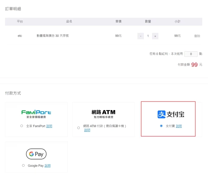Viewport: 208px width, 178px height.
Task: Open the Google Pay 說明 link
Action: [47, 166]
